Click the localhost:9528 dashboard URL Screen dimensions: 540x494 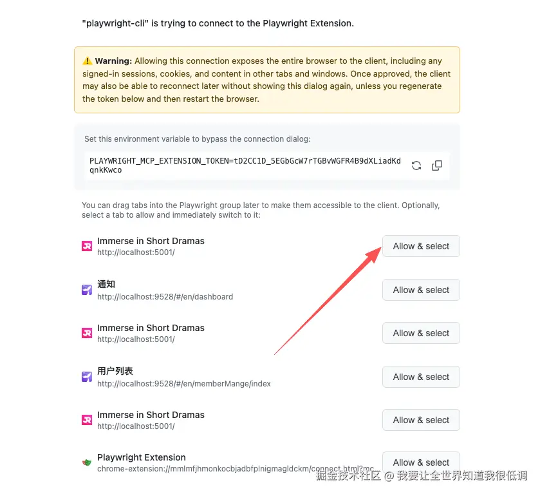click(165, 297)
